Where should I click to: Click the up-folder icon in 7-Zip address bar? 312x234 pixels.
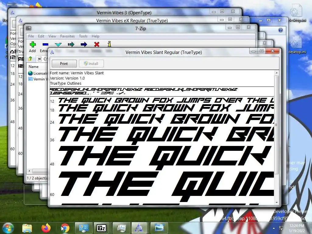click(30, 59)
